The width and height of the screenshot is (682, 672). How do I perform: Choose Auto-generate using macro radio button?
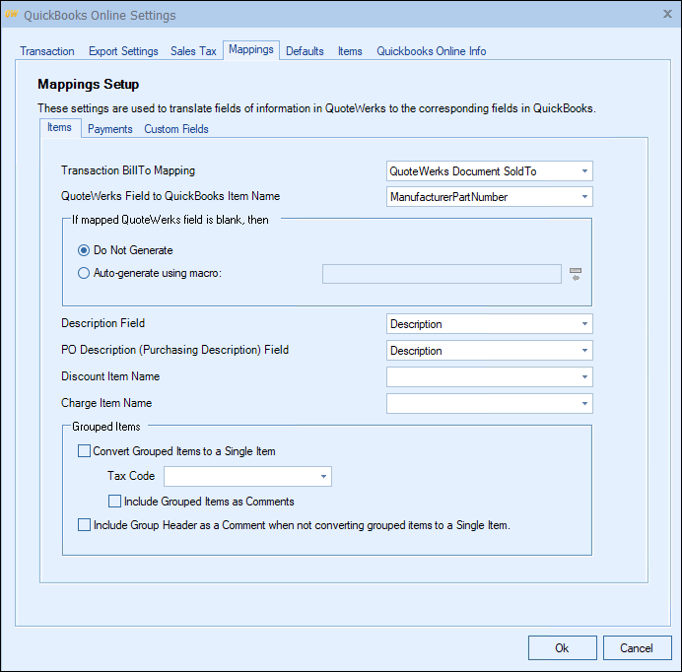coord(86,273)
